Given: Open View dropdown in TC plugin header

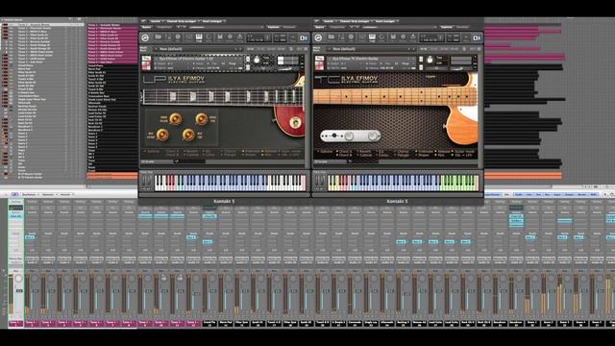Looking at the screenshot, I should 330,21.
